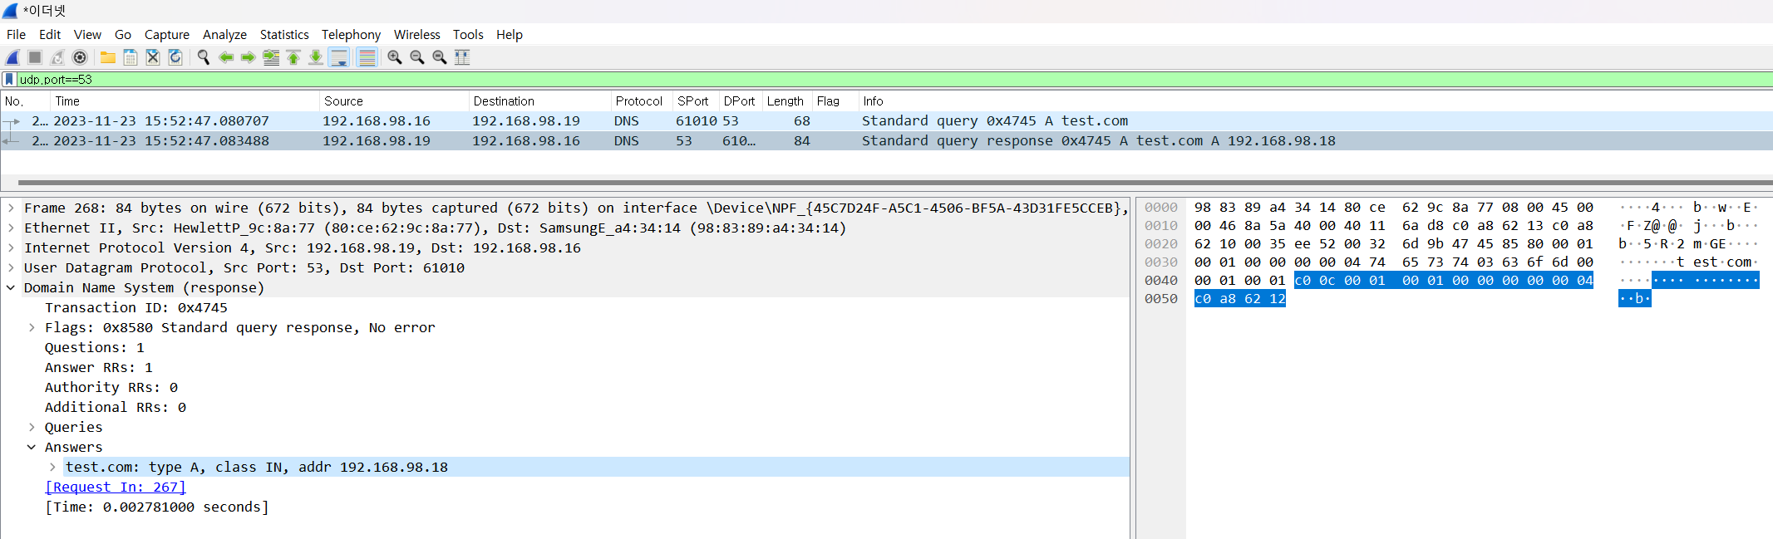Image resolution: width=1773 pixels, height=539 pixels.
Task: Sort packets by No. column header
Action: point(26,101)
